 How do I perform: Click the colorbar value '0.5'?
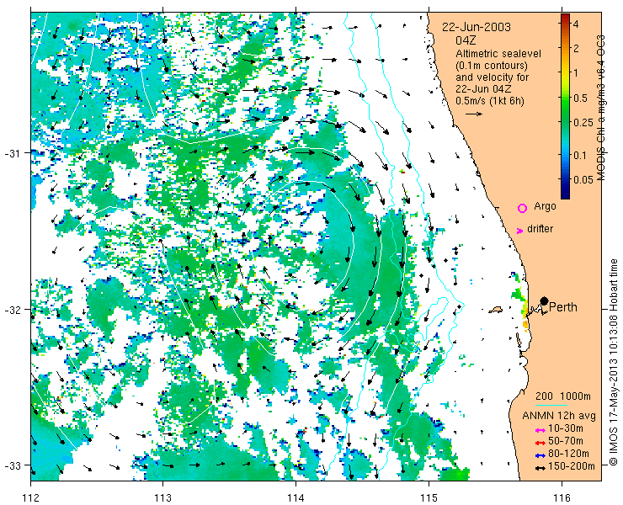click(580, 98)
